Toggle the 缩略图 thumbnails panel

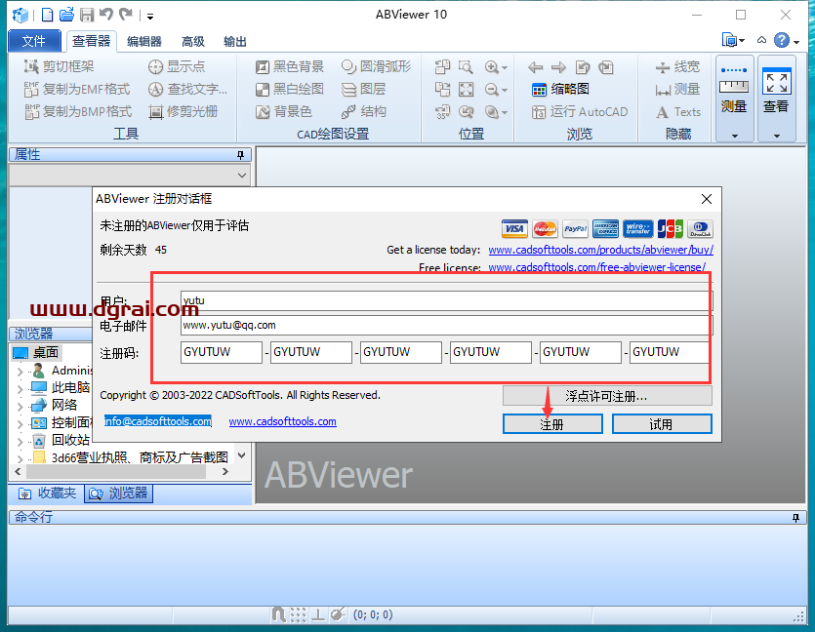pyautogui.click(x=560, y=90)
